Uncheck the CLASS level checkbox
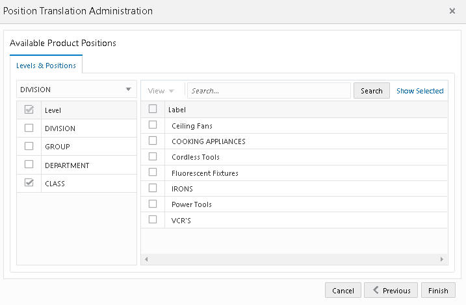The height and width of the screenshot is (305, 466). pyautogui.click(x=29, y=183)
